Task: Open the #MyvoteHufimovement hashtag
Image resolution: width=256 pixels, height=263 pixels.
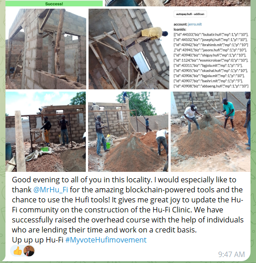Action: coord(106,240)
